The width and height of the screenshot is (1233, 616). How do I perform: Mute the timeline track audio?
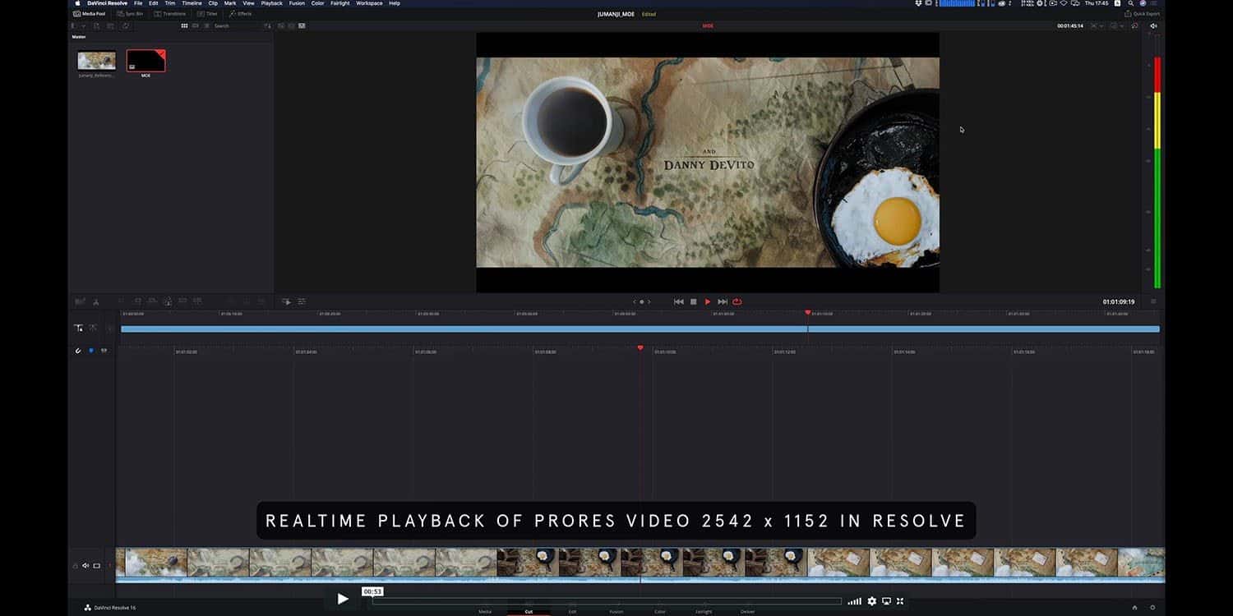tap(85, 566)
